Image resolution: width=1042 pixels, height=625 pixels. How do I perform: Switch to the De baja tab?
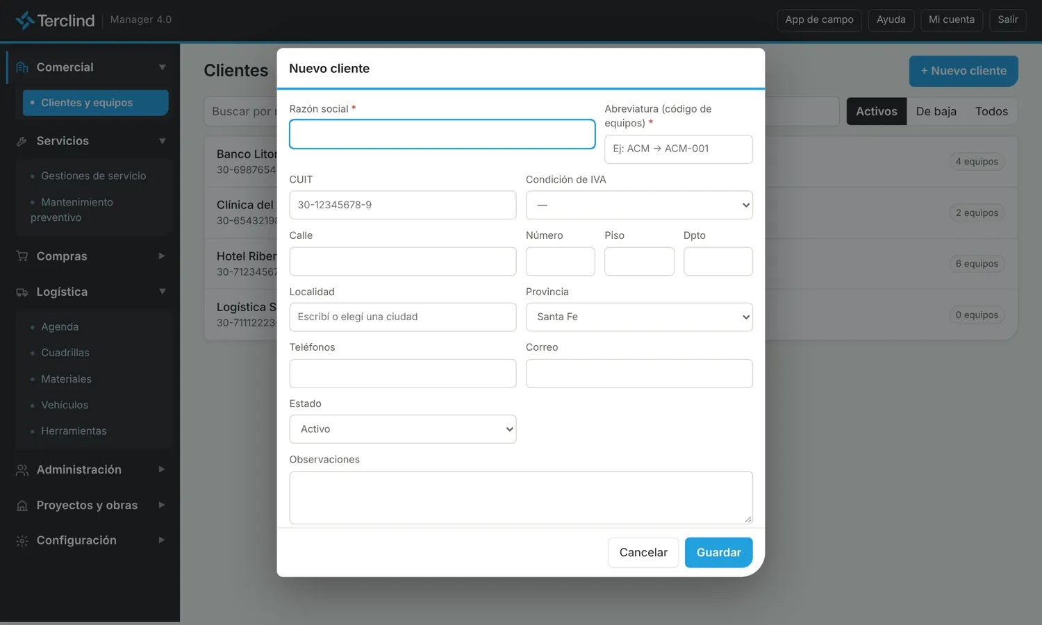pos(936,111)
